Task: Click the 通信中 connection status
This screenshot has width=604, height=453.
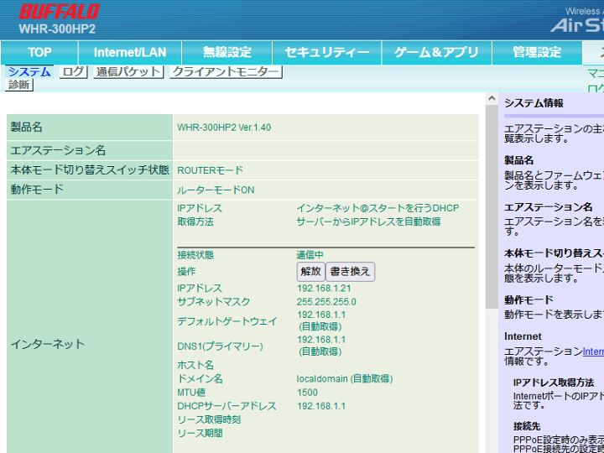Action: (x=310, y=255)
